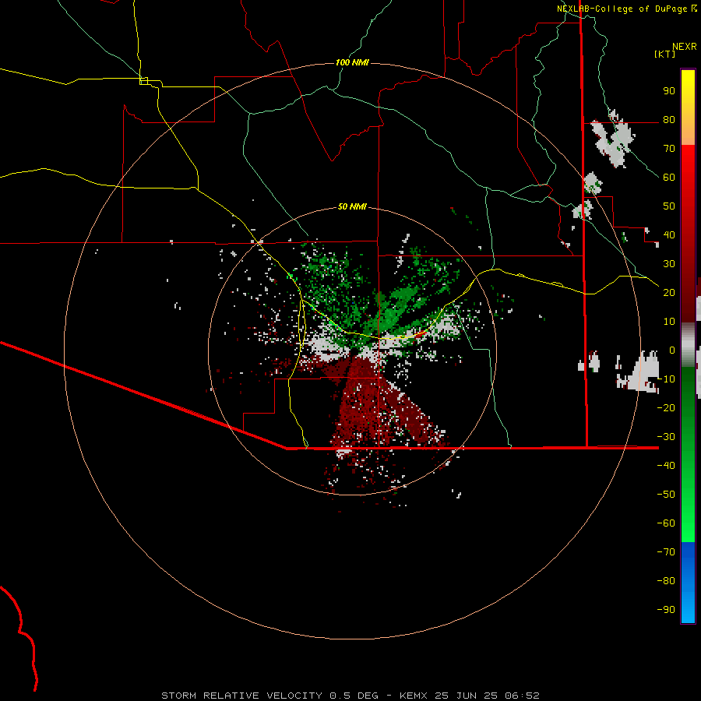Select the 80 value on velocity scale
This screenshot has height=701, width=701.
669,120
